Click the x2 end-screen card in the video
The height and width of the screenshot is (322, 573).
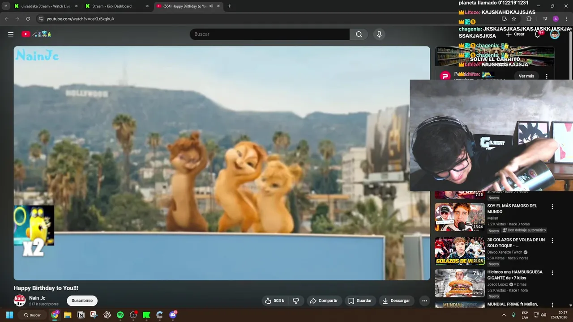pos(34,231)
